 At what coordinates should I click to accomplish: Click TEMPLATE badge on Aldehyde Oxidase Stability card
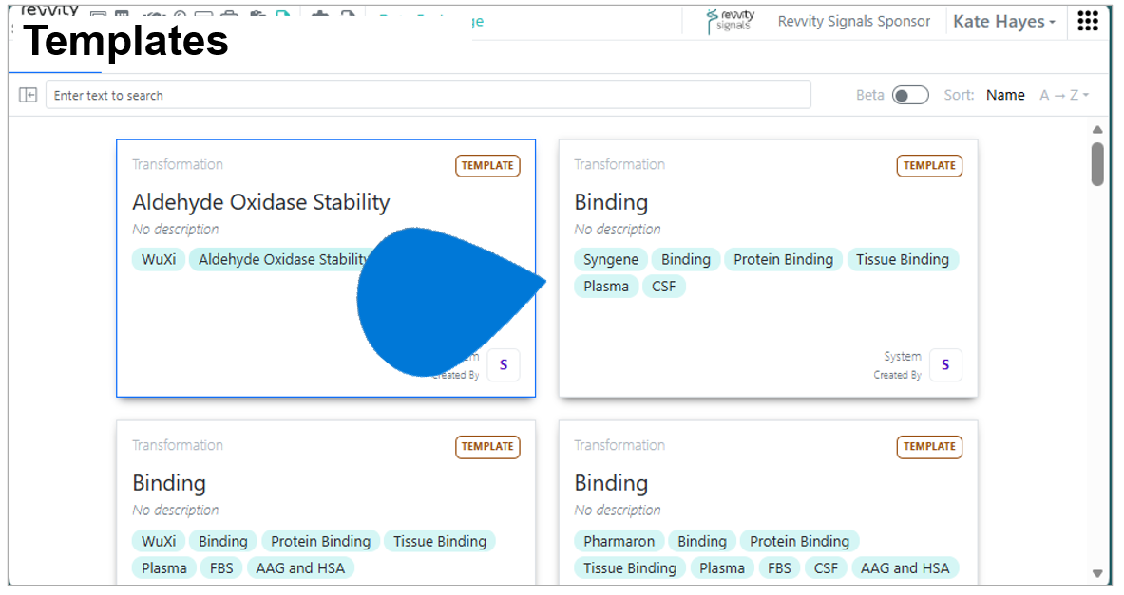pyautogui.click(x=487, y=165)
